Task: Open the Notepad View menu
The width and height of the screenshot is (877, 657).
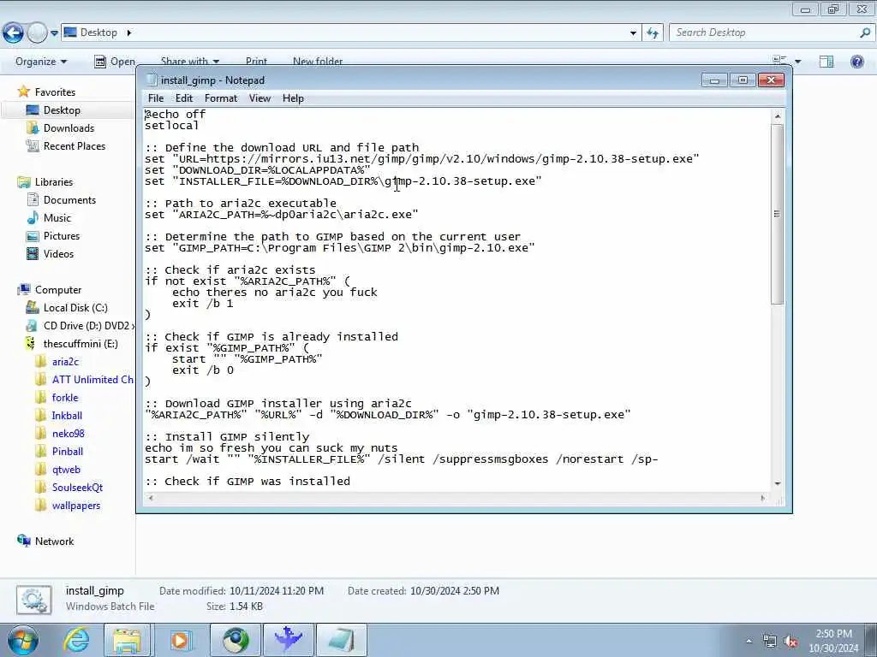Action: coord(260,98)
